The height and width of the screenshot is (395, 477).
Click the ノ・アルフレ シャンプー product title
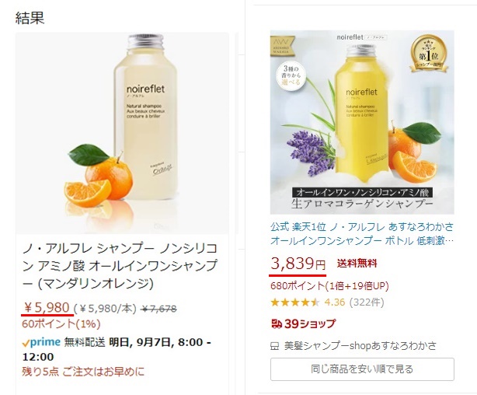click(120, 266)
